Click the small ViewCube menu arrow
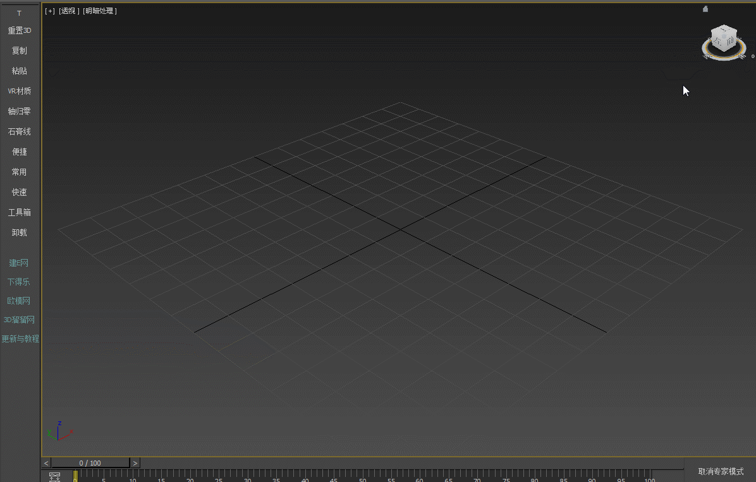 click(x=752, y=56)
